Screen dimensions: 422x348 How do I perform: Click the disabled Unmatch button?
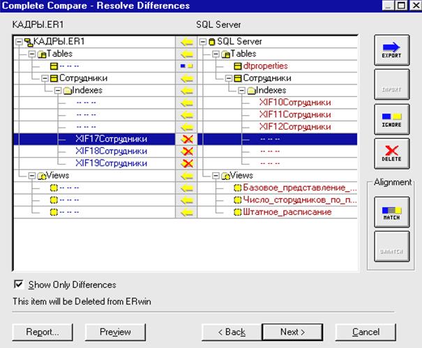(x=392, y=247)
